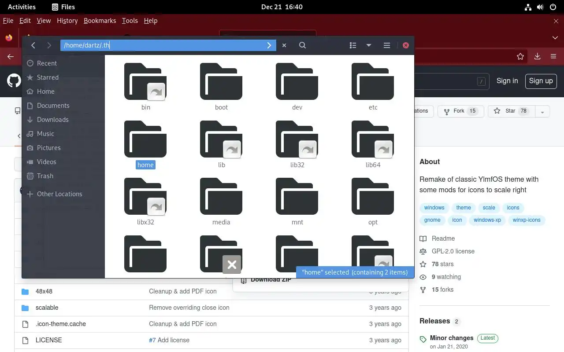Click Sign in on GitHub page
This screenshot has height=352, width=564.
(507, 81)
